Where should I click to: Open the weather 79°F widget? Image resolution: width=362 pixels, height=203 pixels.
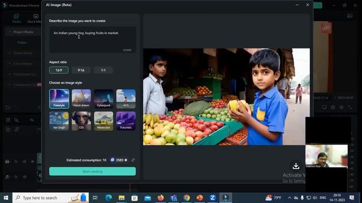click(274, 198)
